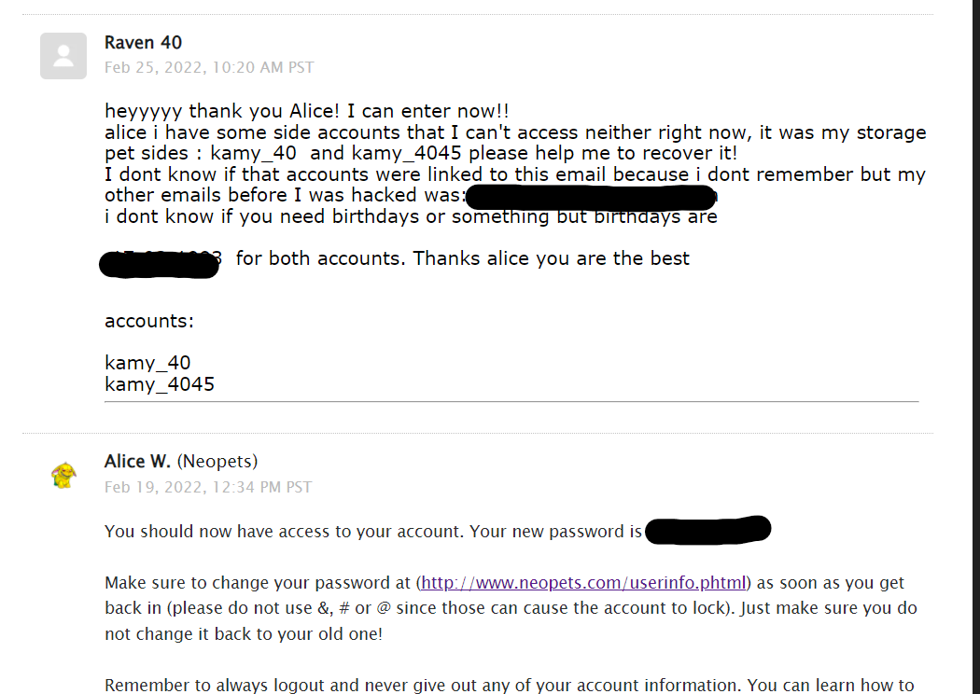Viewport: 980px width, 694px height.
Task: Click Alice W.'s yellow Neopet avatar
Action: [x=63, y=476]
